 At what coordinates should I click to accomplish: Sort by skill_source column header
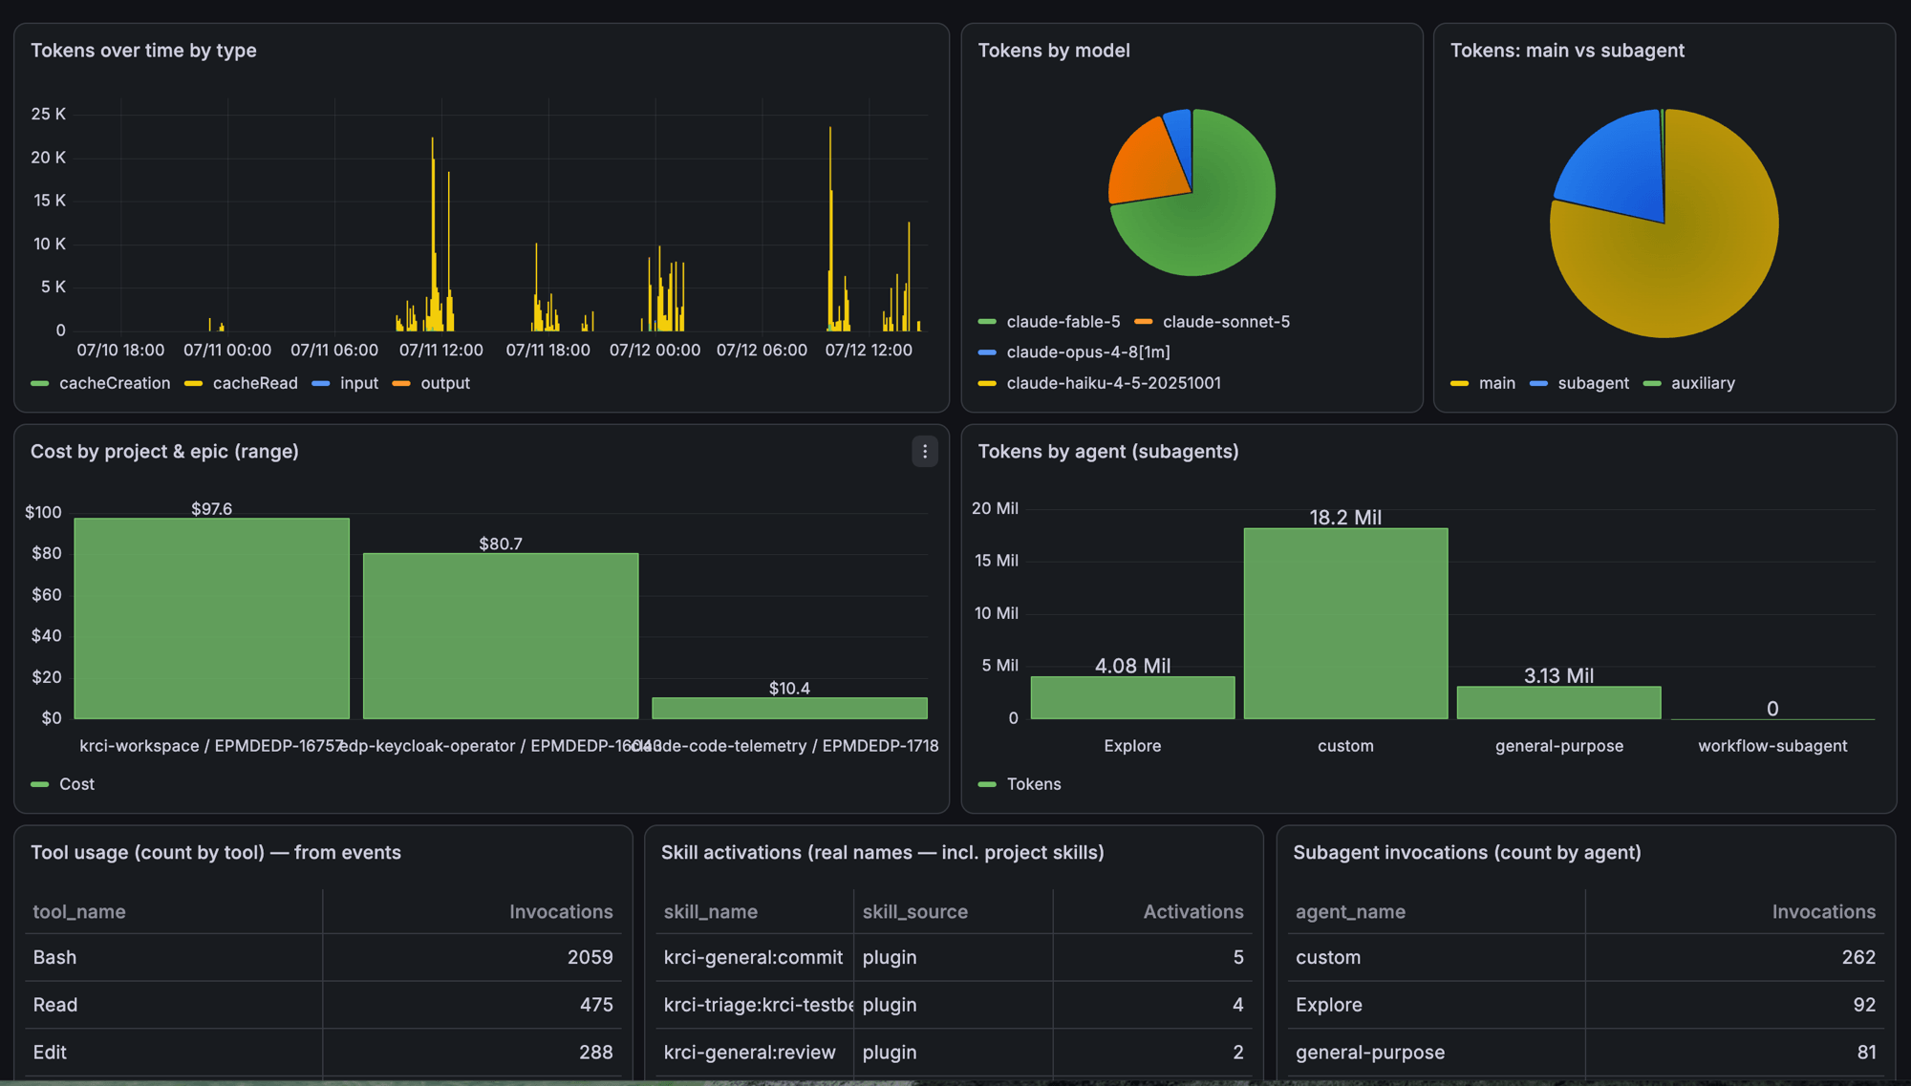click(914, 912)
